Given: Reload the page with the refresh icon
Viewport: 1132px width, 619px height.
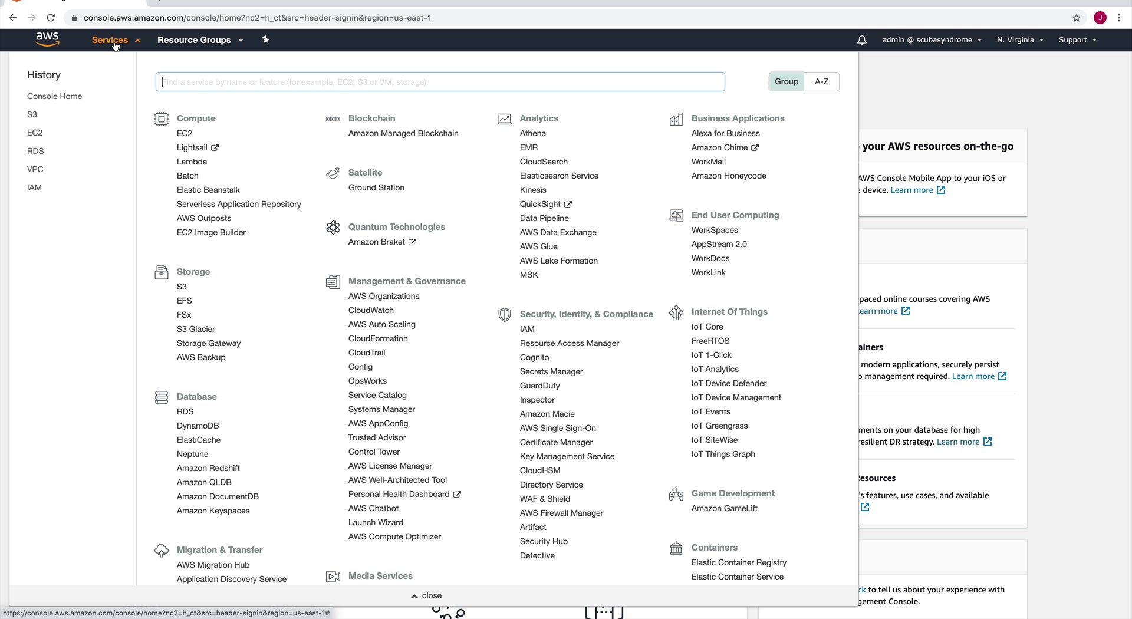Looking at the screenshot, I should (51, 18).
